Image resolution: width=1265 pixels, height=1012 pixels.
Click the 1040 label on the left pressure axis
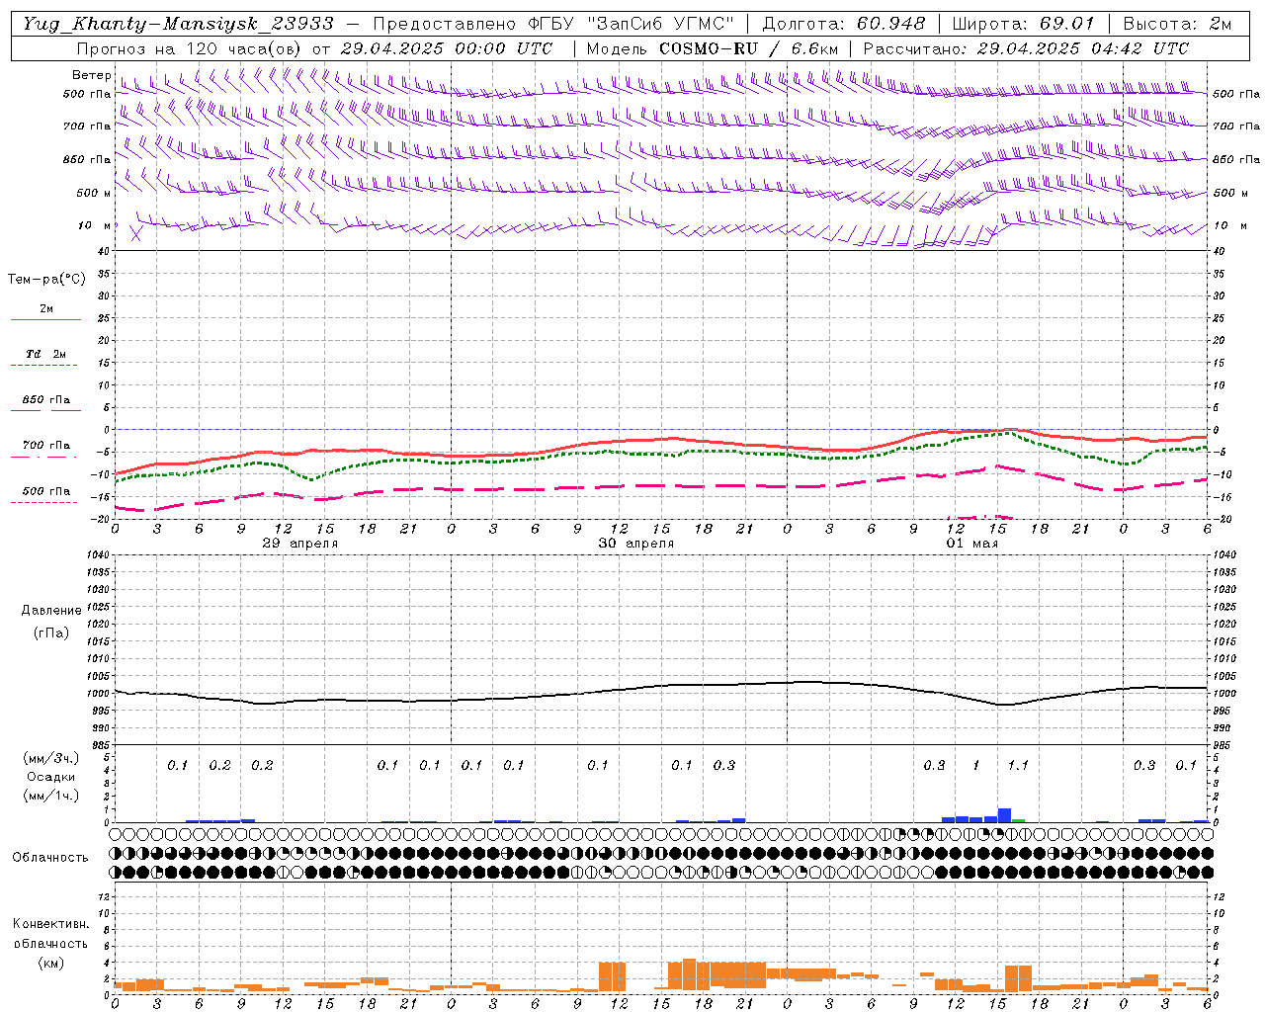point(96,555)
